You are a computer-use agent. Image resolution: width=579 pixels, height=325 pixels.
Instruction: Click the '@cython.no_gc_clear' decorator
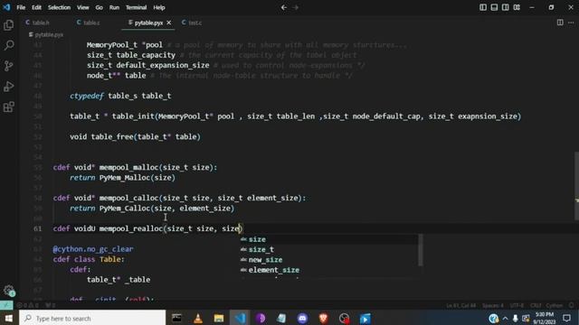(x=93, y=249)
